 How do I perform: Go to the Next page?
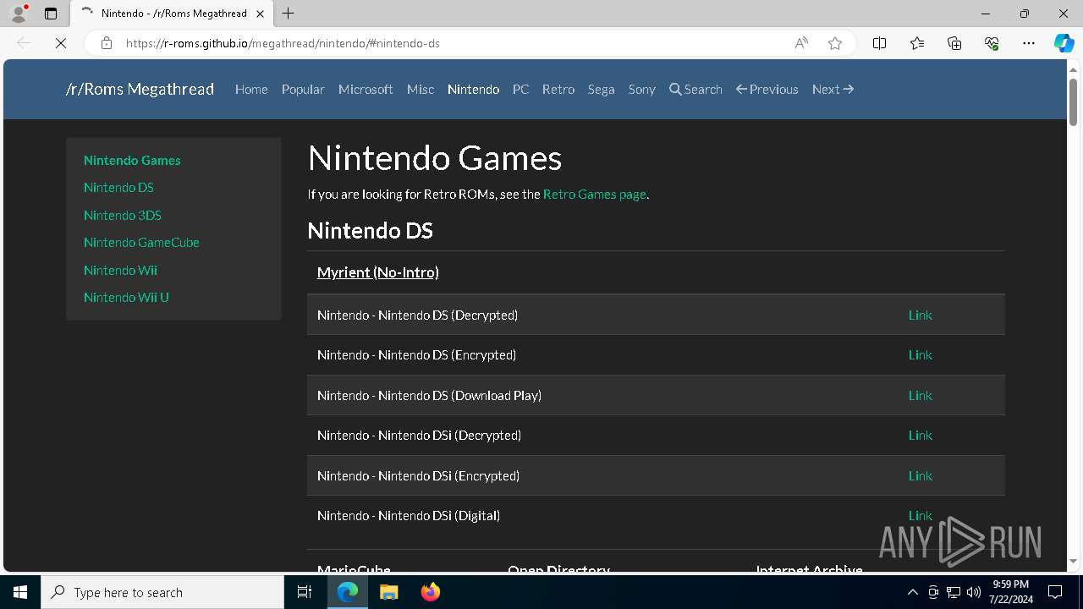(x=833, y=89)
